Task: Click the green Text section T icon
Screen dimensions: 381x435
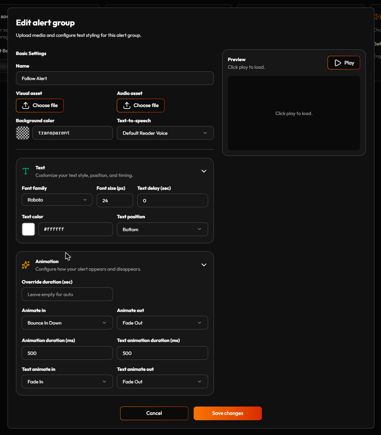Action: pyautogui.click(x=26, y=171)
